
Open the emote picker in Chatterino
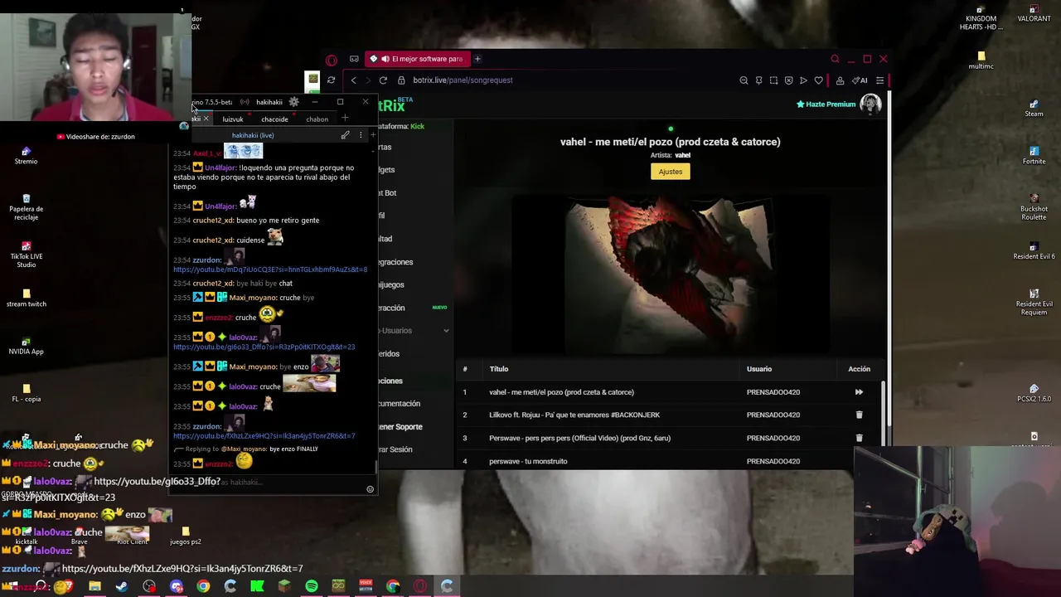pos(370,489)
